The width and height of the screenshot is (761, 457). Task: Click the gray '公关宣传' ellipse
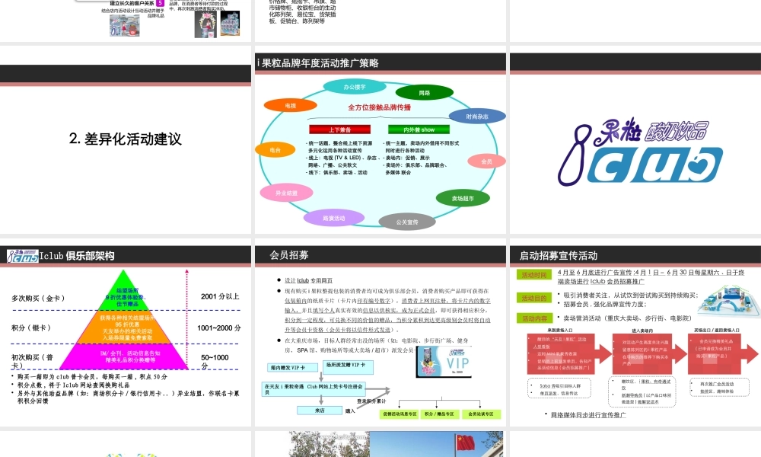pyautogui.click(x=406, y=222)
